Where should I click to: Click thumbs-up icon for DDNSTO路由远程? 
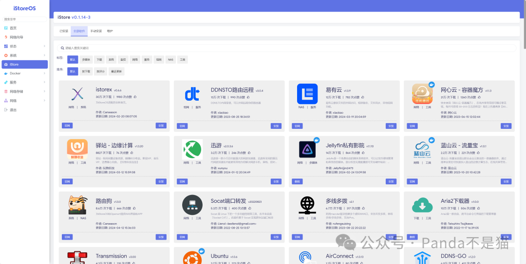(x=248, y=97)
